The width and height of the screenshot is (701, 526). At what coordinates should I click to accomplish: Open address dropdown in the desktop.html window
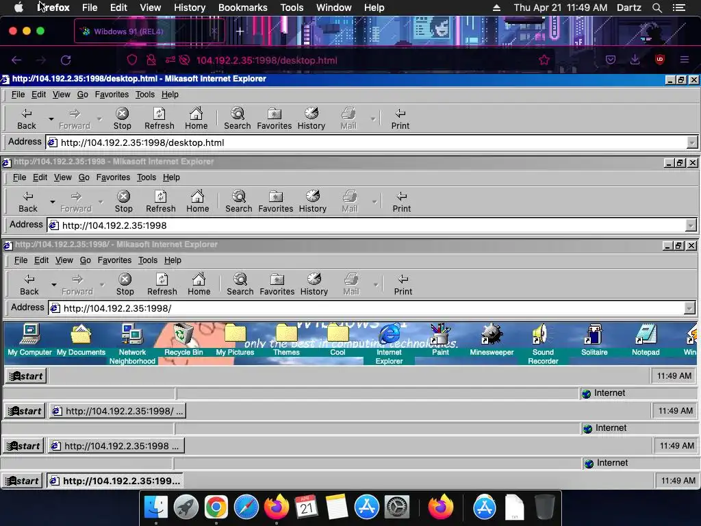point(692,142)
